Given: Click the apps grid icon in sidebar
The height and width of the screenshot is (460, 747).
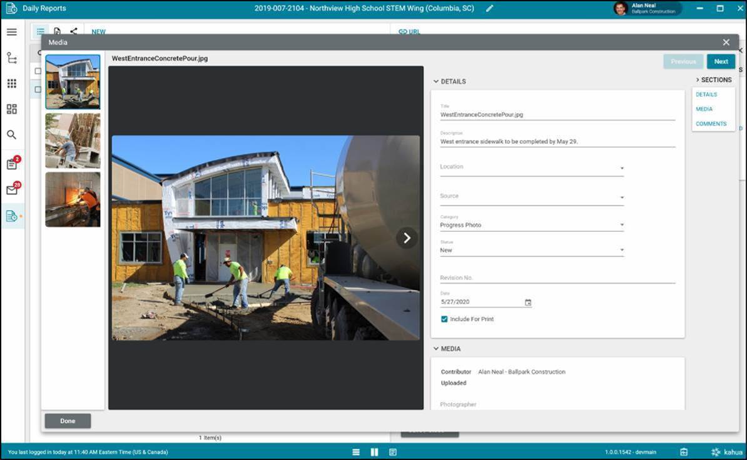Looking at the screenshot, I should click(12, 84).
